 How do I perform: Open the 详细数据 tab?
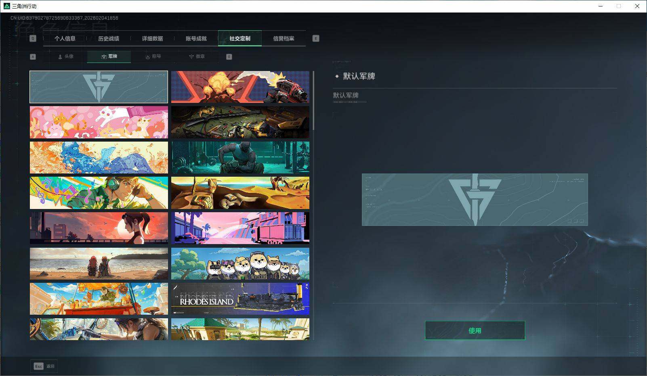pyautogui.click(x=152, y=39)
